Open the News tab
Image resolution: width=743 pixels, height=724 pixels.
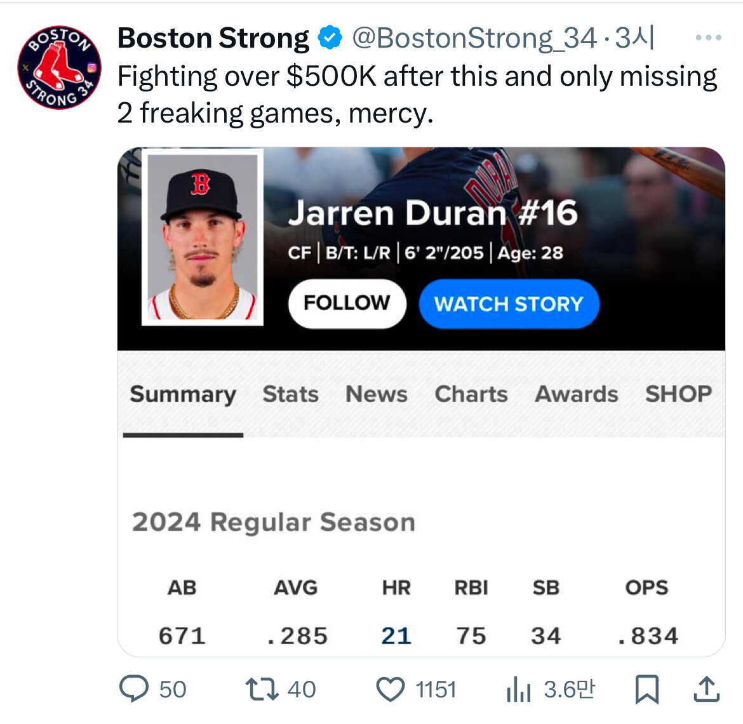(376, 394)
